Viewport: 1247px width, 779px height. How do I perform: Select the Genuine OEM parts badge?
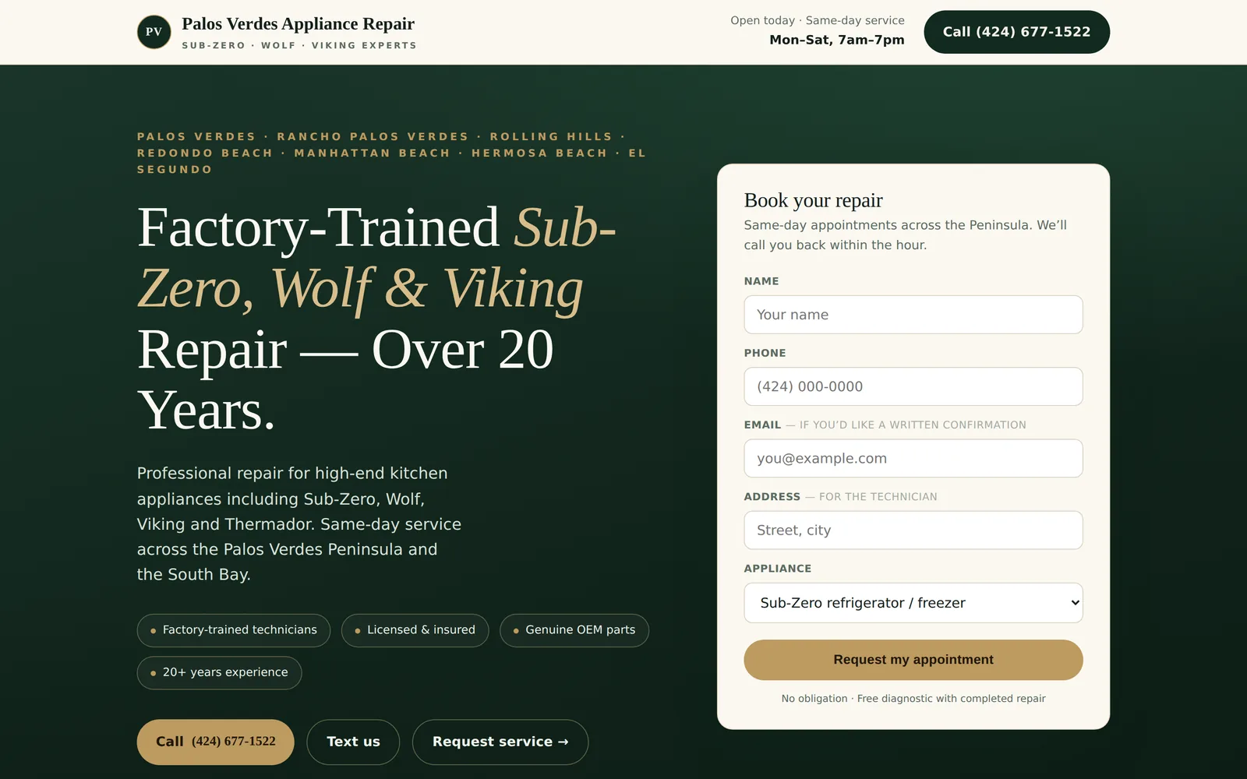pyautogui.click(x=574, y=630)
